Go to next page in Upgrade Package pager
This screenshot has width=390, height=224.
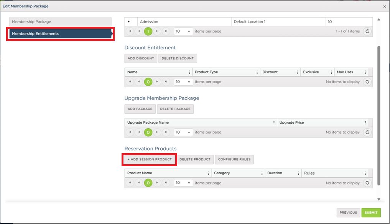click(x=157, y=132)
